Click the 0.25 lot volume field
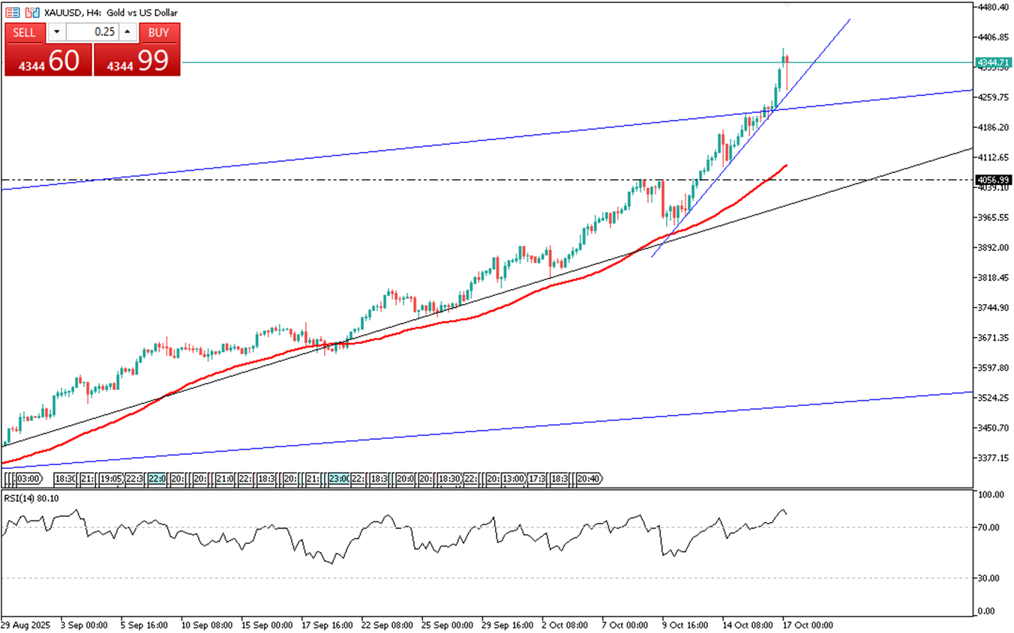Screen dimensions: 1014x633 [x=92, y=32]
